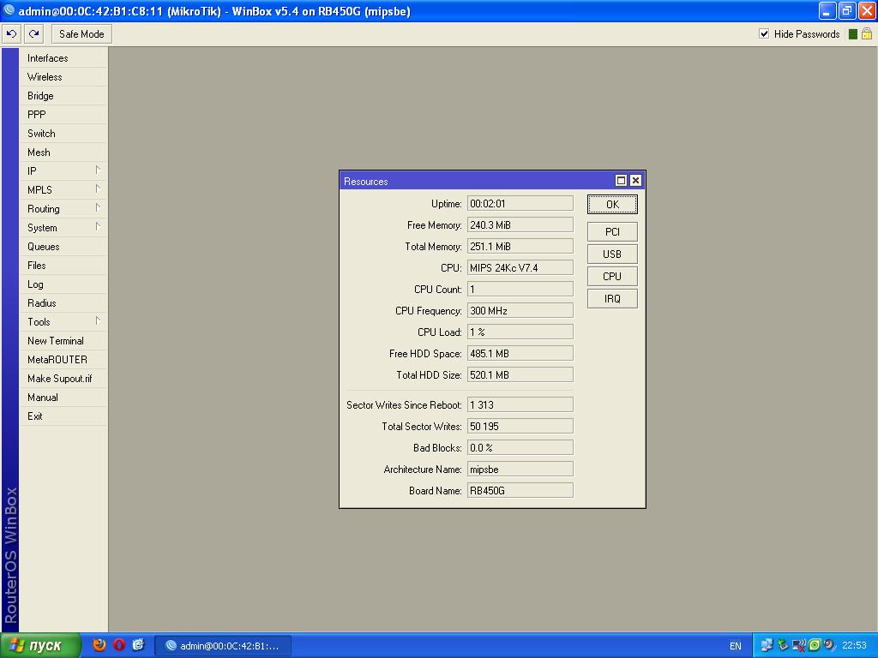This screenshot has height=658, width=878.
Task: Click OK in Resources dialog
Action: [612, 204]
